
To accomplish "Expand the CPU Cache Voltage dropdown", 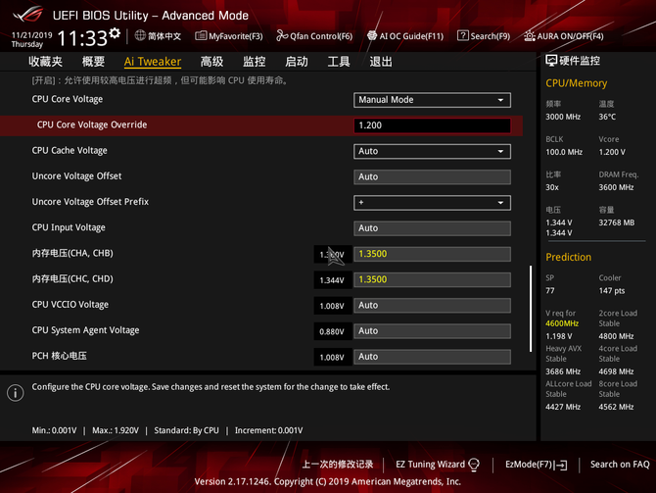I will coord(432,151).
